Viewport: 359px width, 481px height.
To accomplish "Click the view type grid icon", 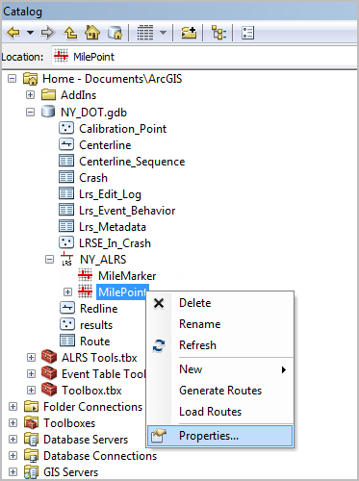I will [x=145, y=33].
